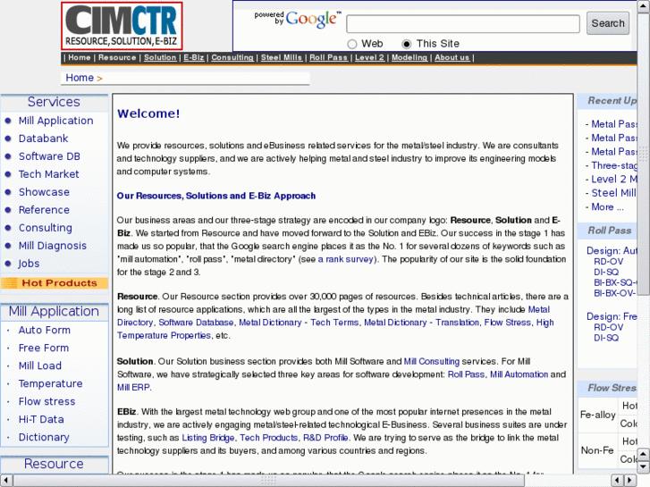The height and width of the screenshot is (487, 650).
Task: Click the horizontal scrollbar thumb
Action: 269,481
